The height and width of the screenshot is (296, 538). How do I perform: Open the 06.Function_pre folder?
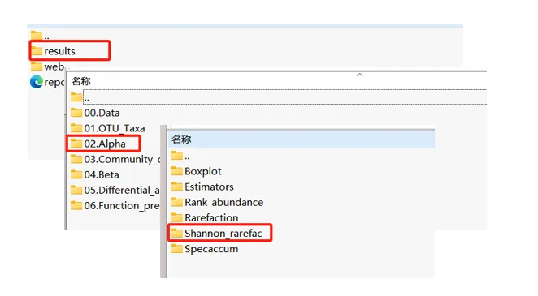click(115, 206)
